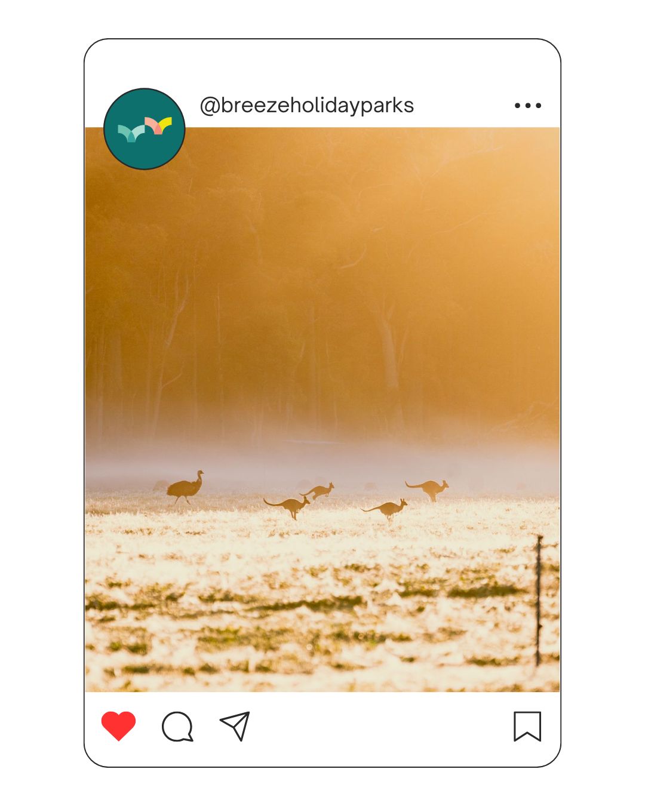This screenshot has height=806, width=645.
Task: Open the Breeze Holiday Parks profile avatar
Action: point(145,129)
